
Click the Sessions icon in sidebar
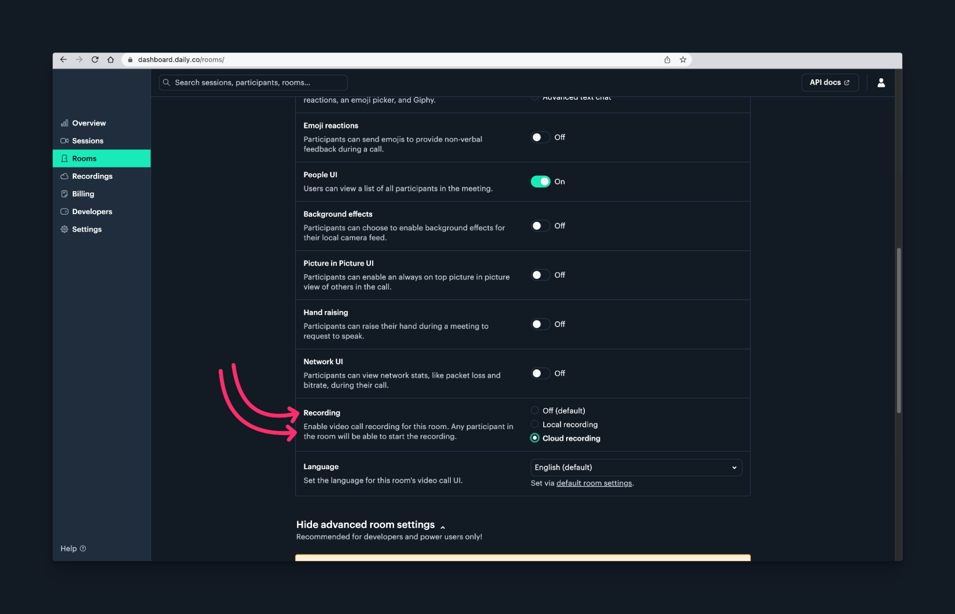64,140
